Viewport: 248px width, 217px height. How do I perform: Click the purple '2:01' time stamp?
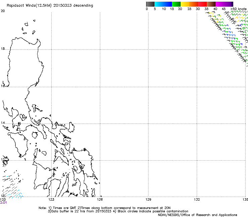pos(3,203)
